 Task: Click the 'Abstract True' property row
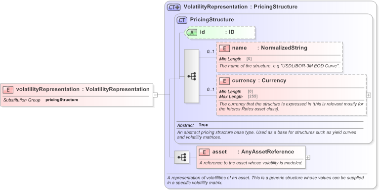[192, 125]
